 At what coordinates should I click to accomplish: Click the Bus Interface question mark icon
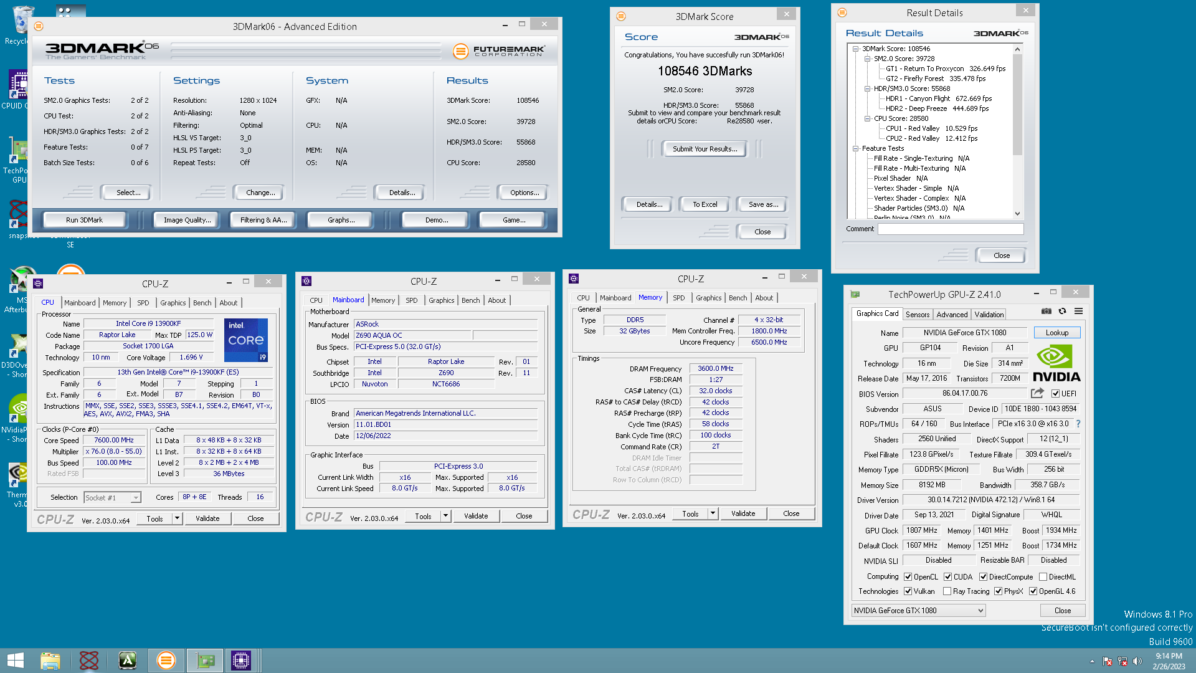pos(1078,424)
